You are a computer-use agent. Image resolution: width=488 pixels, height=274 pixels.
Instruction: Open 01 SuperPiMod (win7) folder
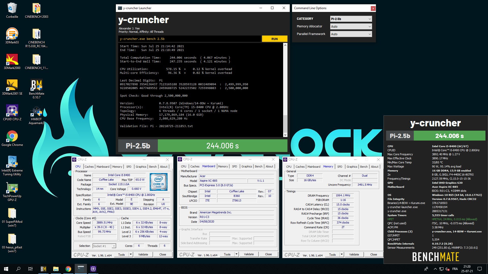click(12, 217)
